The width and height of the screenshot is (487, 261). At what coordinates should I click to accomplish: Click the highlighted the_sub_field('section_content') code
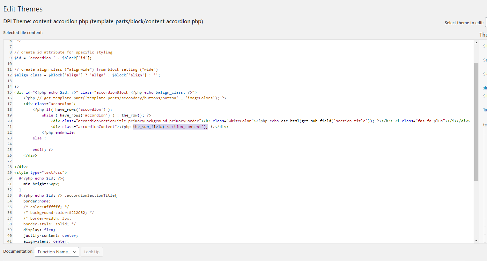pos(170,127)
